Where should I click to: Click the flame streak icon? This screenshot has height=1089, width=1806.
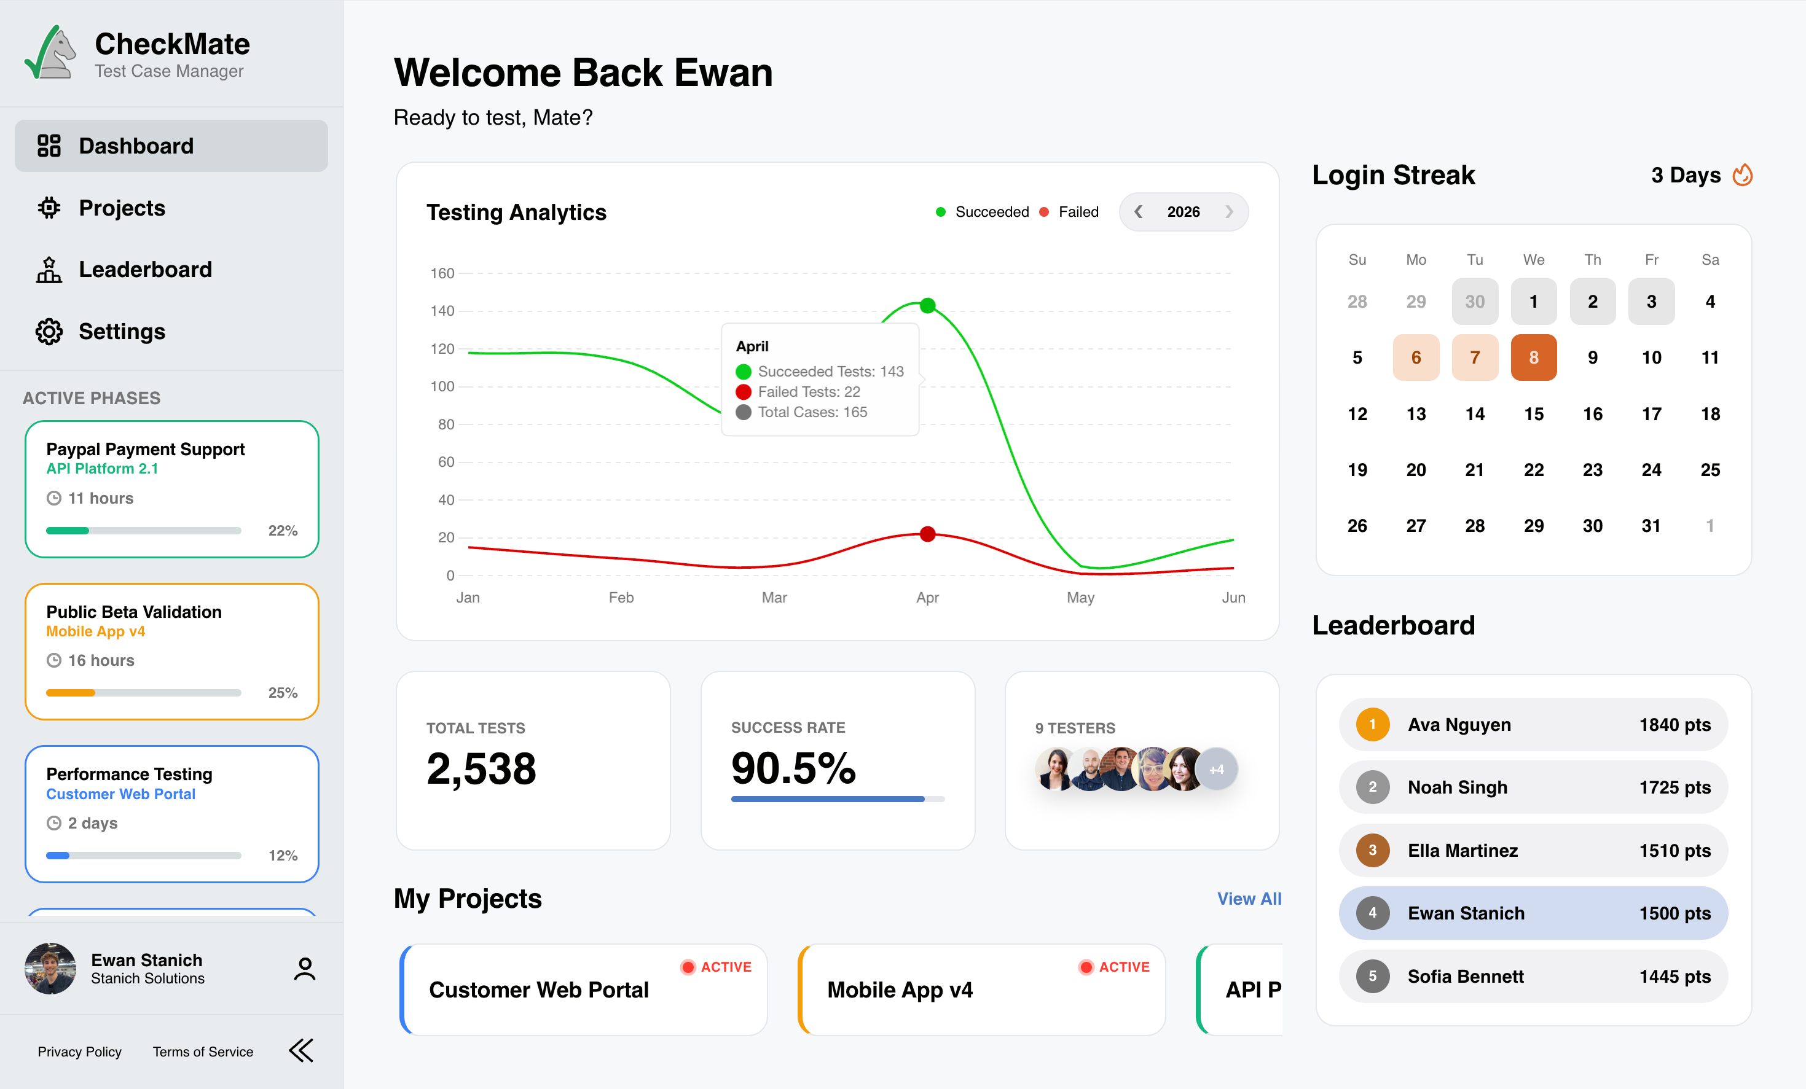click(1742, 175)
